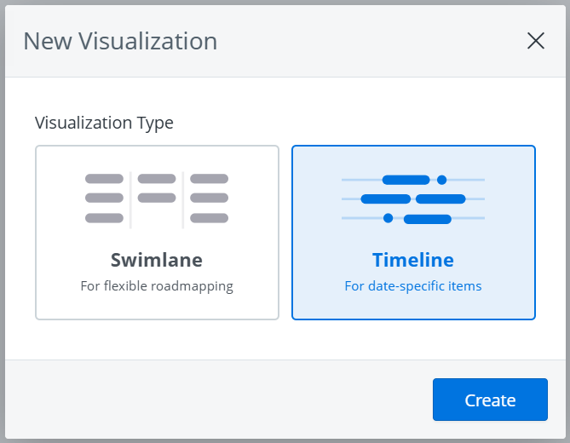This screenshot has width=570, height=443.
Task: Click the 'New Visualization' dialog title
Action: click(120, 41)
